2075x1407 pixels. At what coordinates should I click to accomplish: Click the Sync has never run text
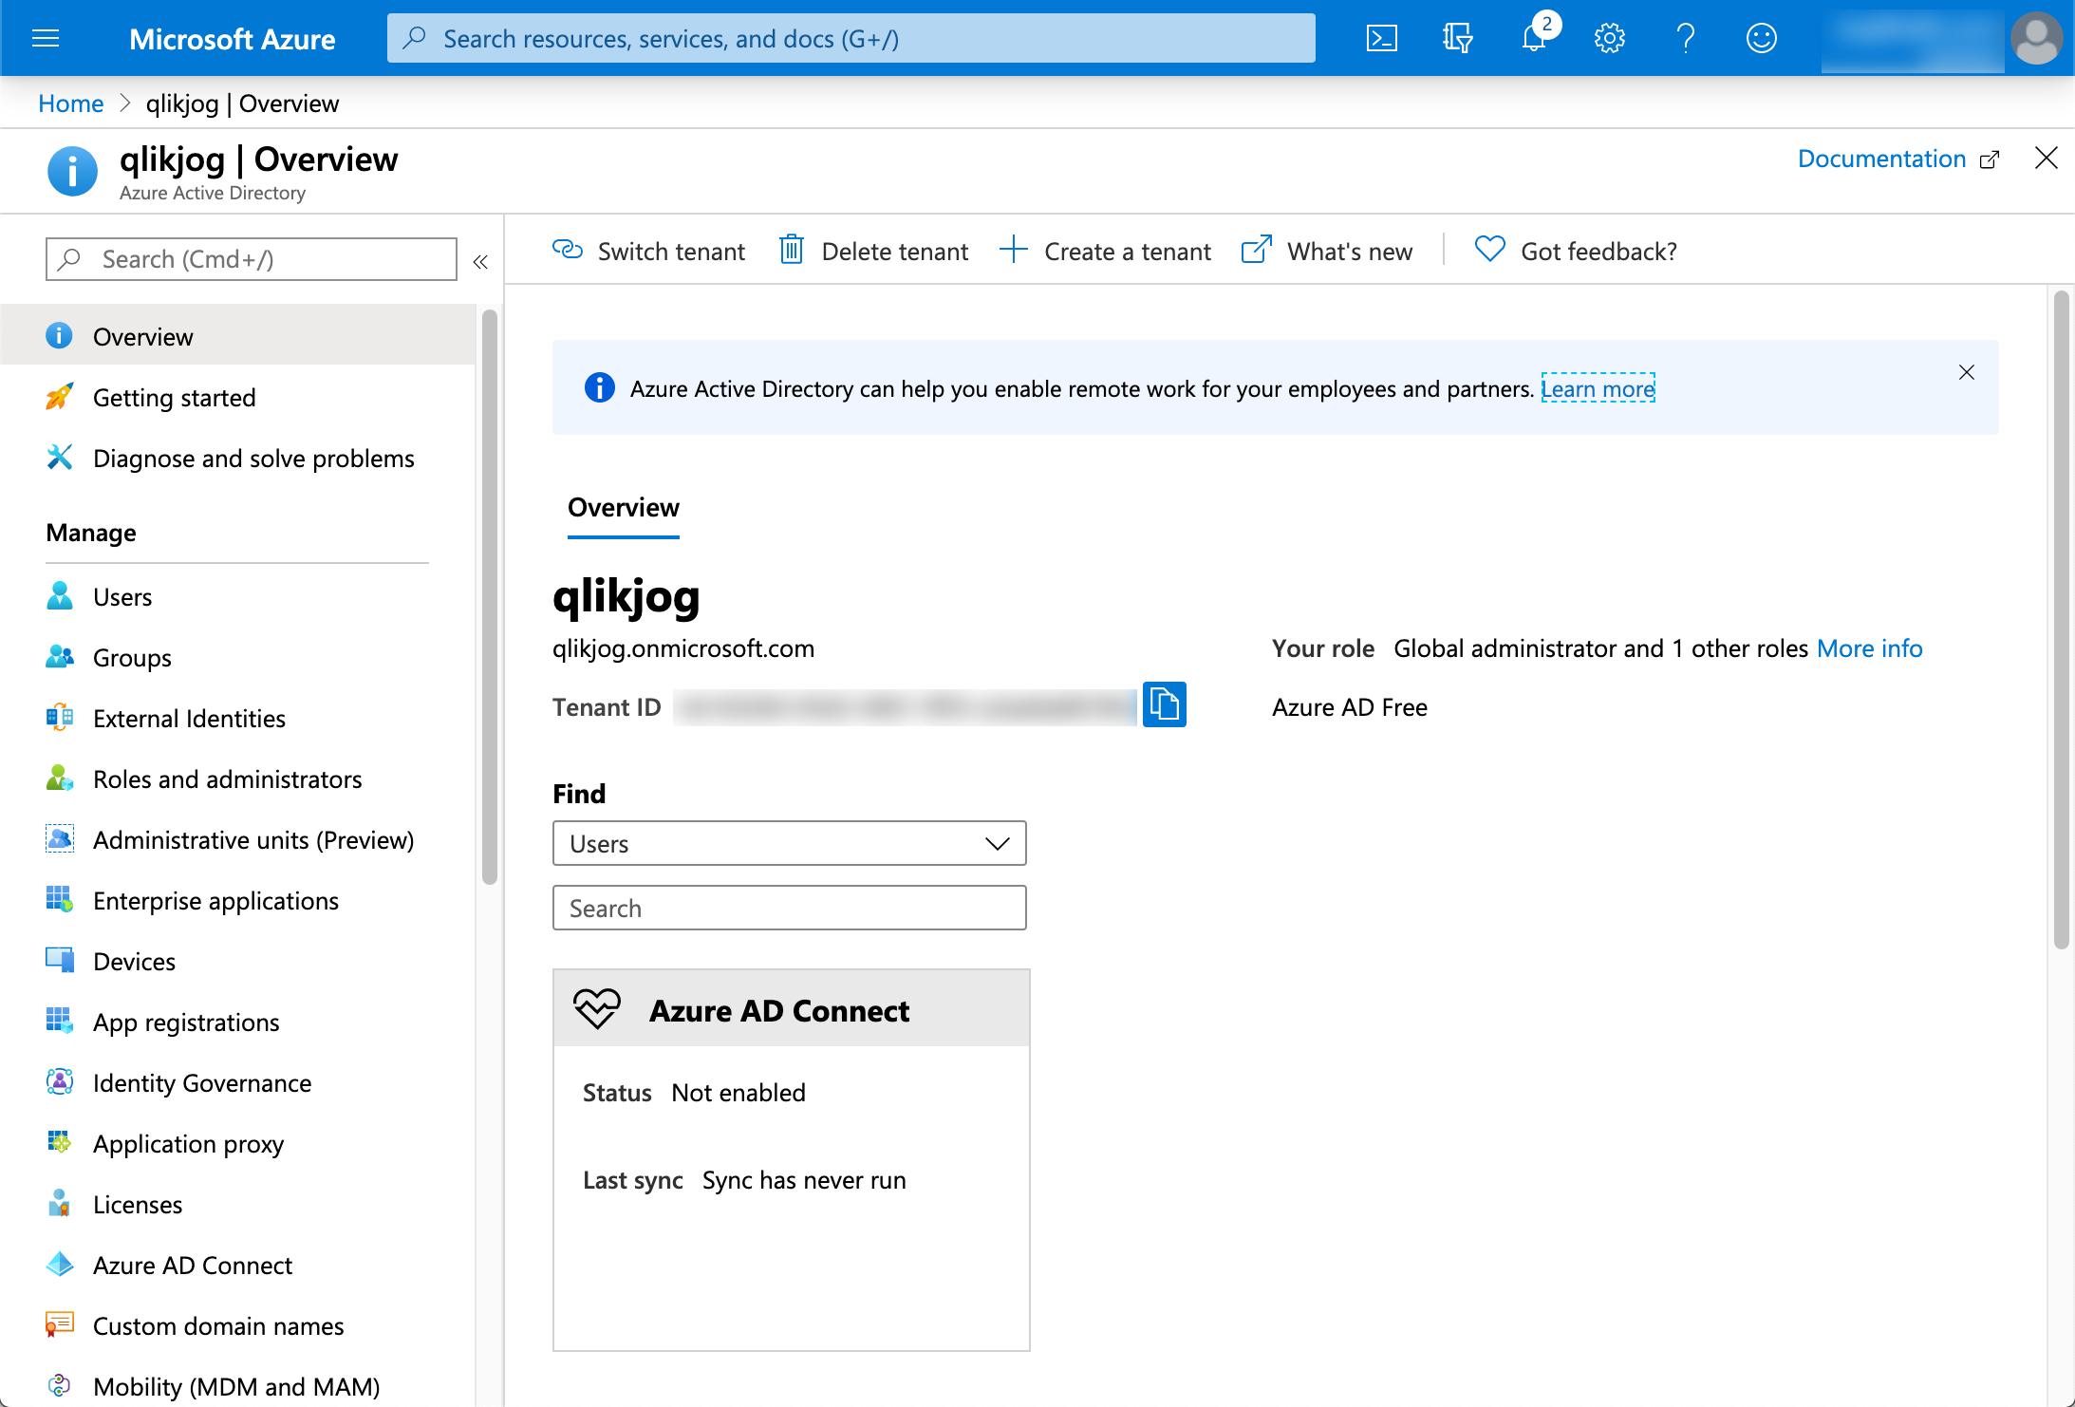(804, 1180)
